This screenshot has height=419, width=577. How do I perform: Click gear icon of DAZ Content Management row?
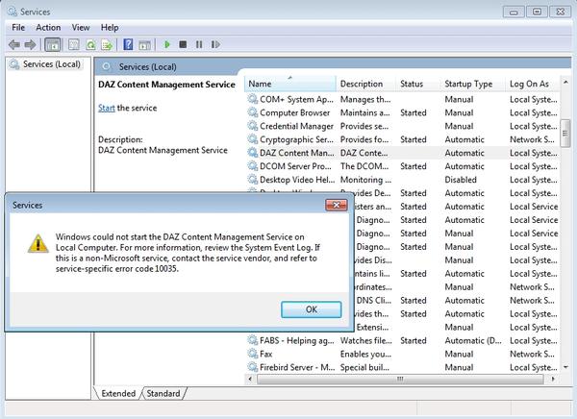(x=252, y=153)
